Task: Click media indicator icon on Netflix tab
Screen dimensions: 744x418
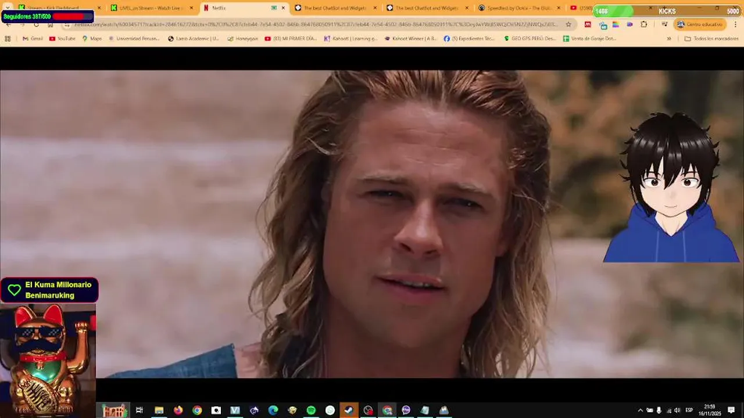Action: [x=274, y=8]
